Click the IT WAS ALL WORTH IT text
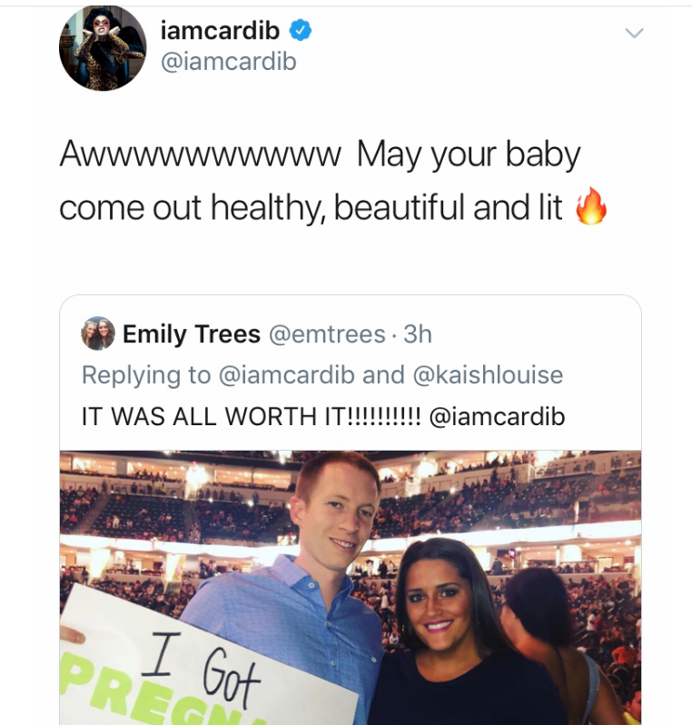The image size is (692, 725). pos(252,416)
